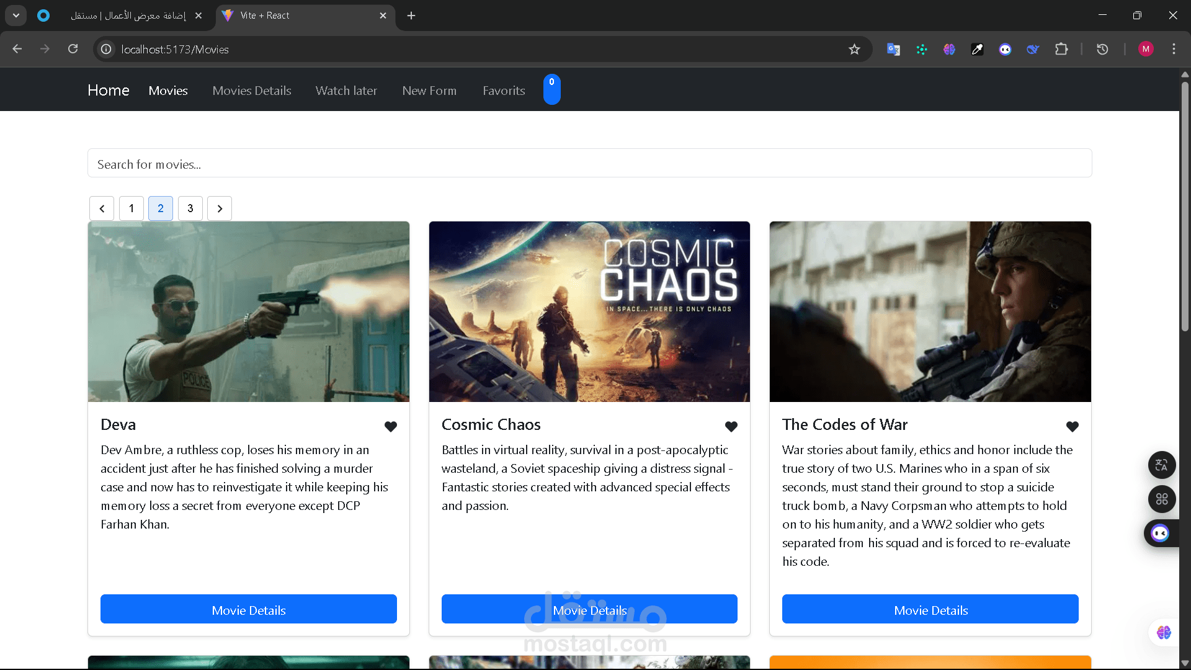Click the floating purple brain icon at bottom right

pyautogui.click(x=1164, y=632)
